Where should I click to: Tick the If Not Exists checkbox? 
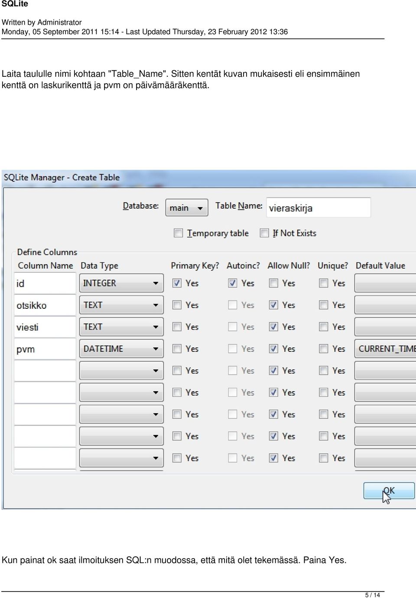(264, 233)
